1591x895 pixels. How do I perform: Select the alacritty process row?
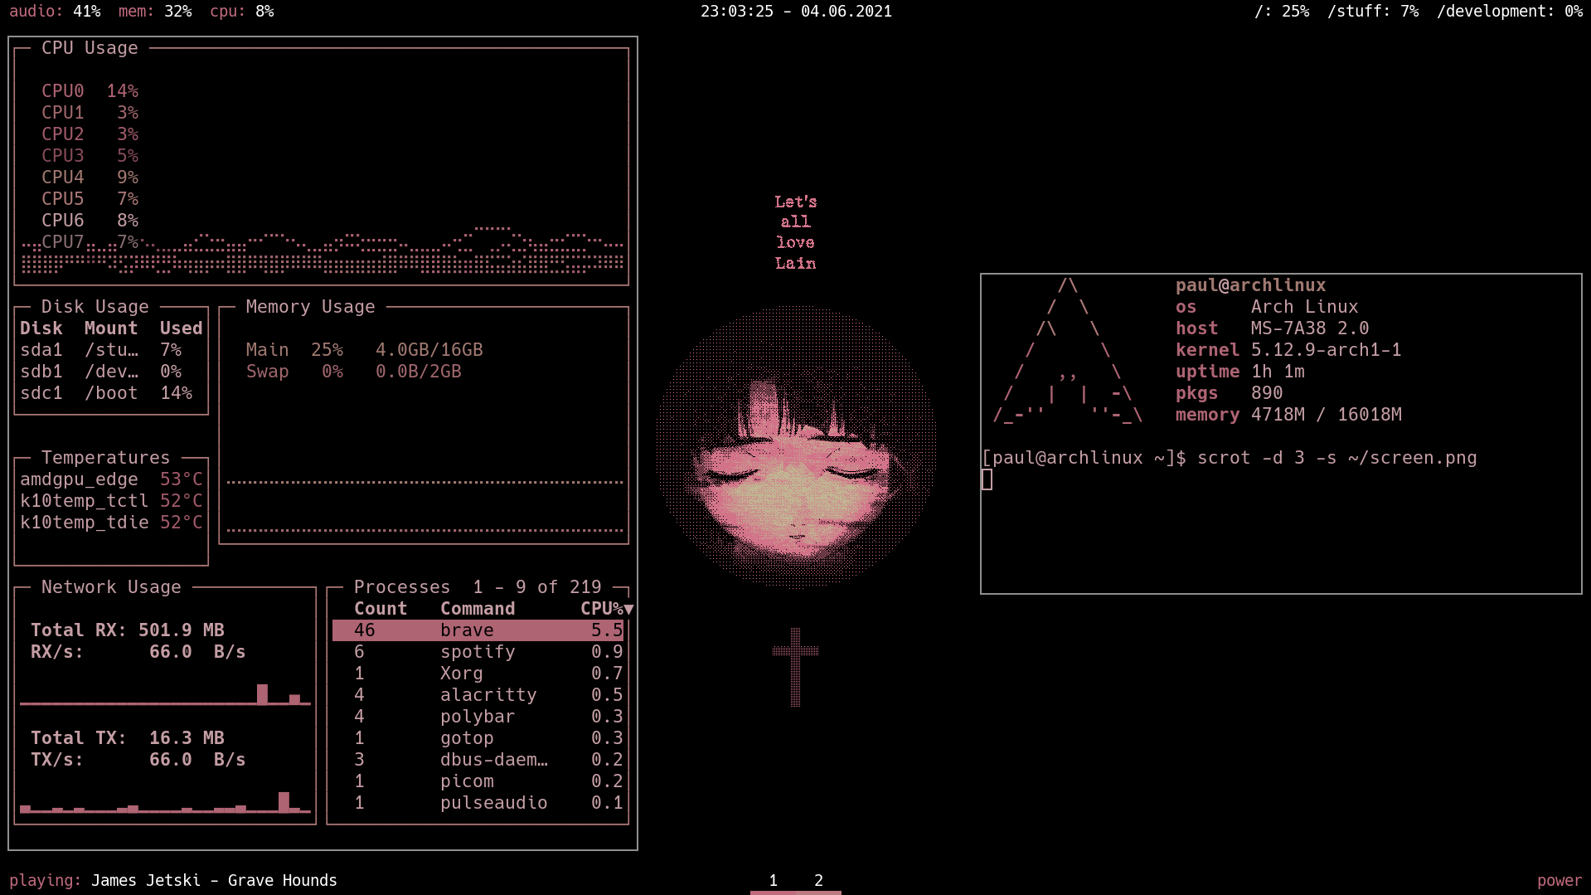pyautogui.click(x=478, y=695)
